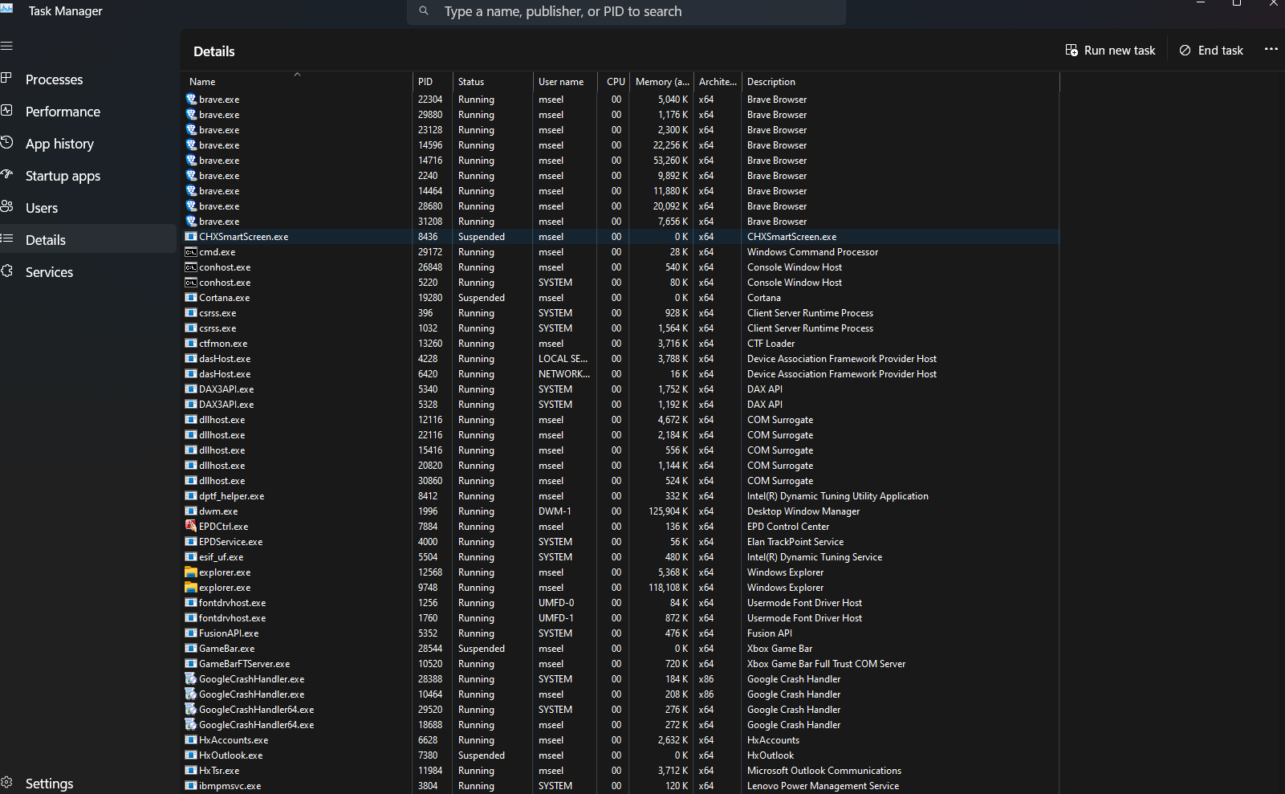
Task: Click the Suspended status of GameBar.exe
Action: (482, 649)
